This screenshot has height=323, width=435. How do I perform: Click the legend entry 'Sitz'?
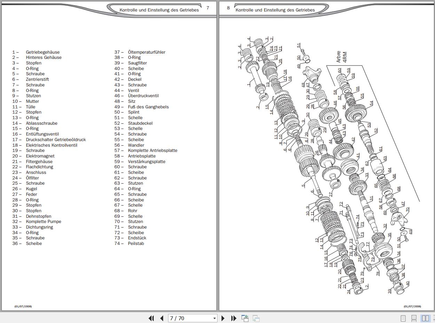tap(132, 101)
